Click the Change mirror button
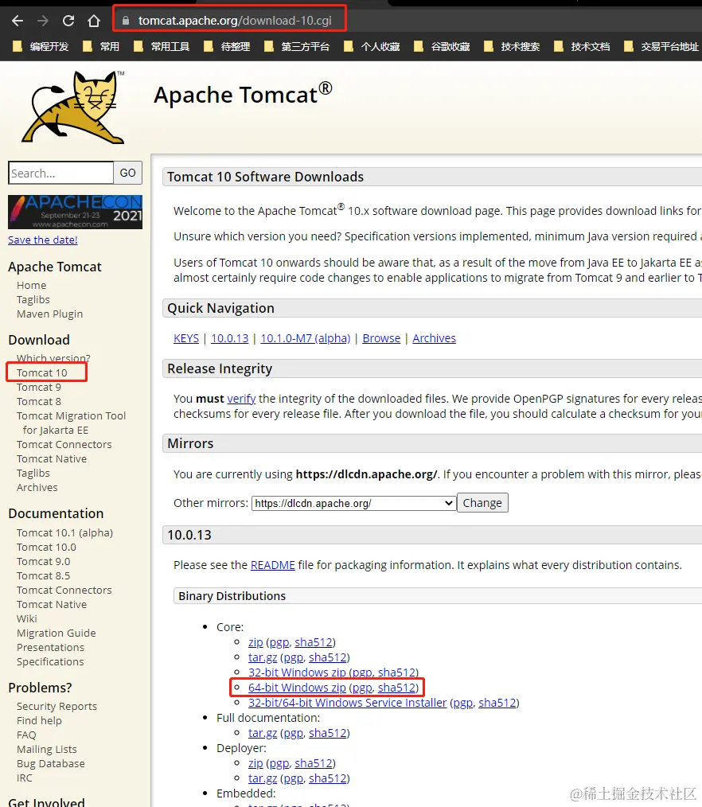Viewport: 702px width, 807px height. [482, 503]
